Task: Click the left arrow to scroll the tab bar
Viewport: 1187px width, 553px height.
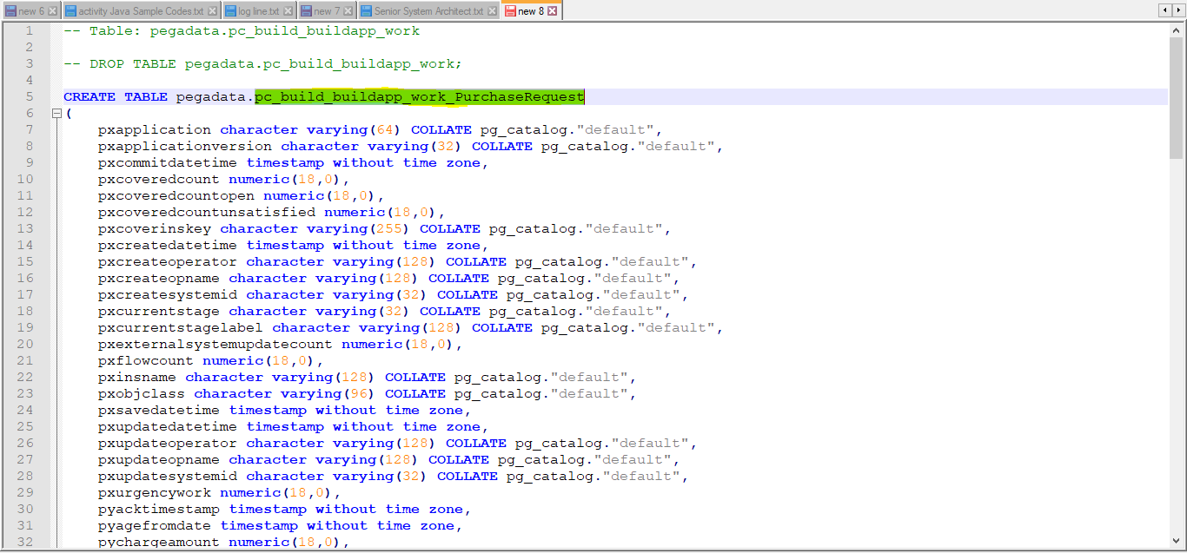Action: click(1164, 9)
